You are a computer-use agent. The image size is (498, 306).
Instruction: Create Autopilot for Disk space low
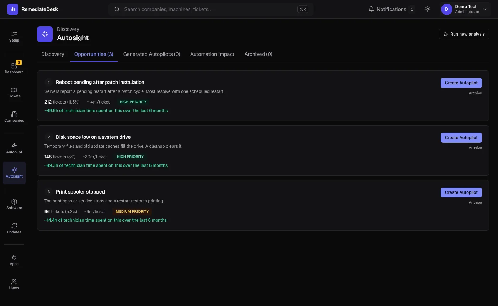point(461,138)
